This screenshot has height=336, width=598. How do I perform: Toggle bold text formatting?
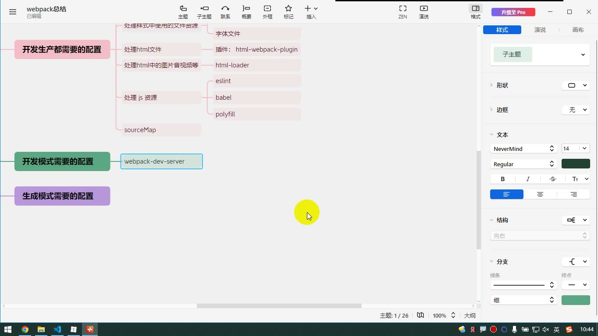(502, 179)
